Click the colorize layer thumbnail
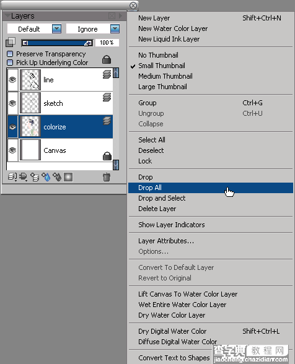The image size is (295, 364). pos(30,127)
